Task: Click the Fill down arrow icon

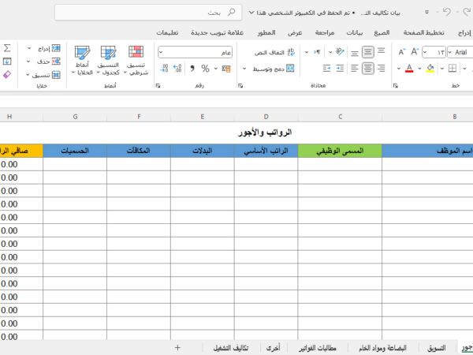Action: point(7,62)
